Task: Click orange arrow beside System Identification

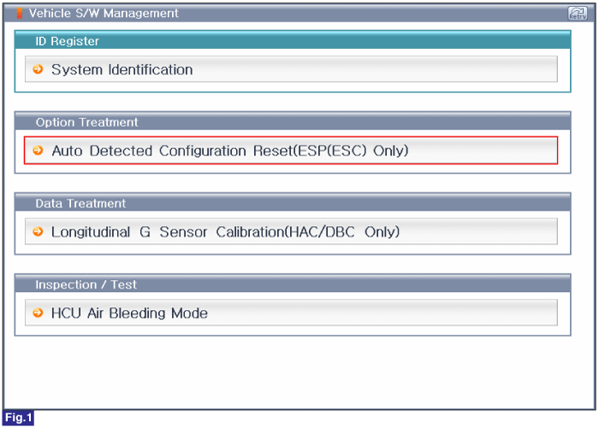Action: [38, 69]
